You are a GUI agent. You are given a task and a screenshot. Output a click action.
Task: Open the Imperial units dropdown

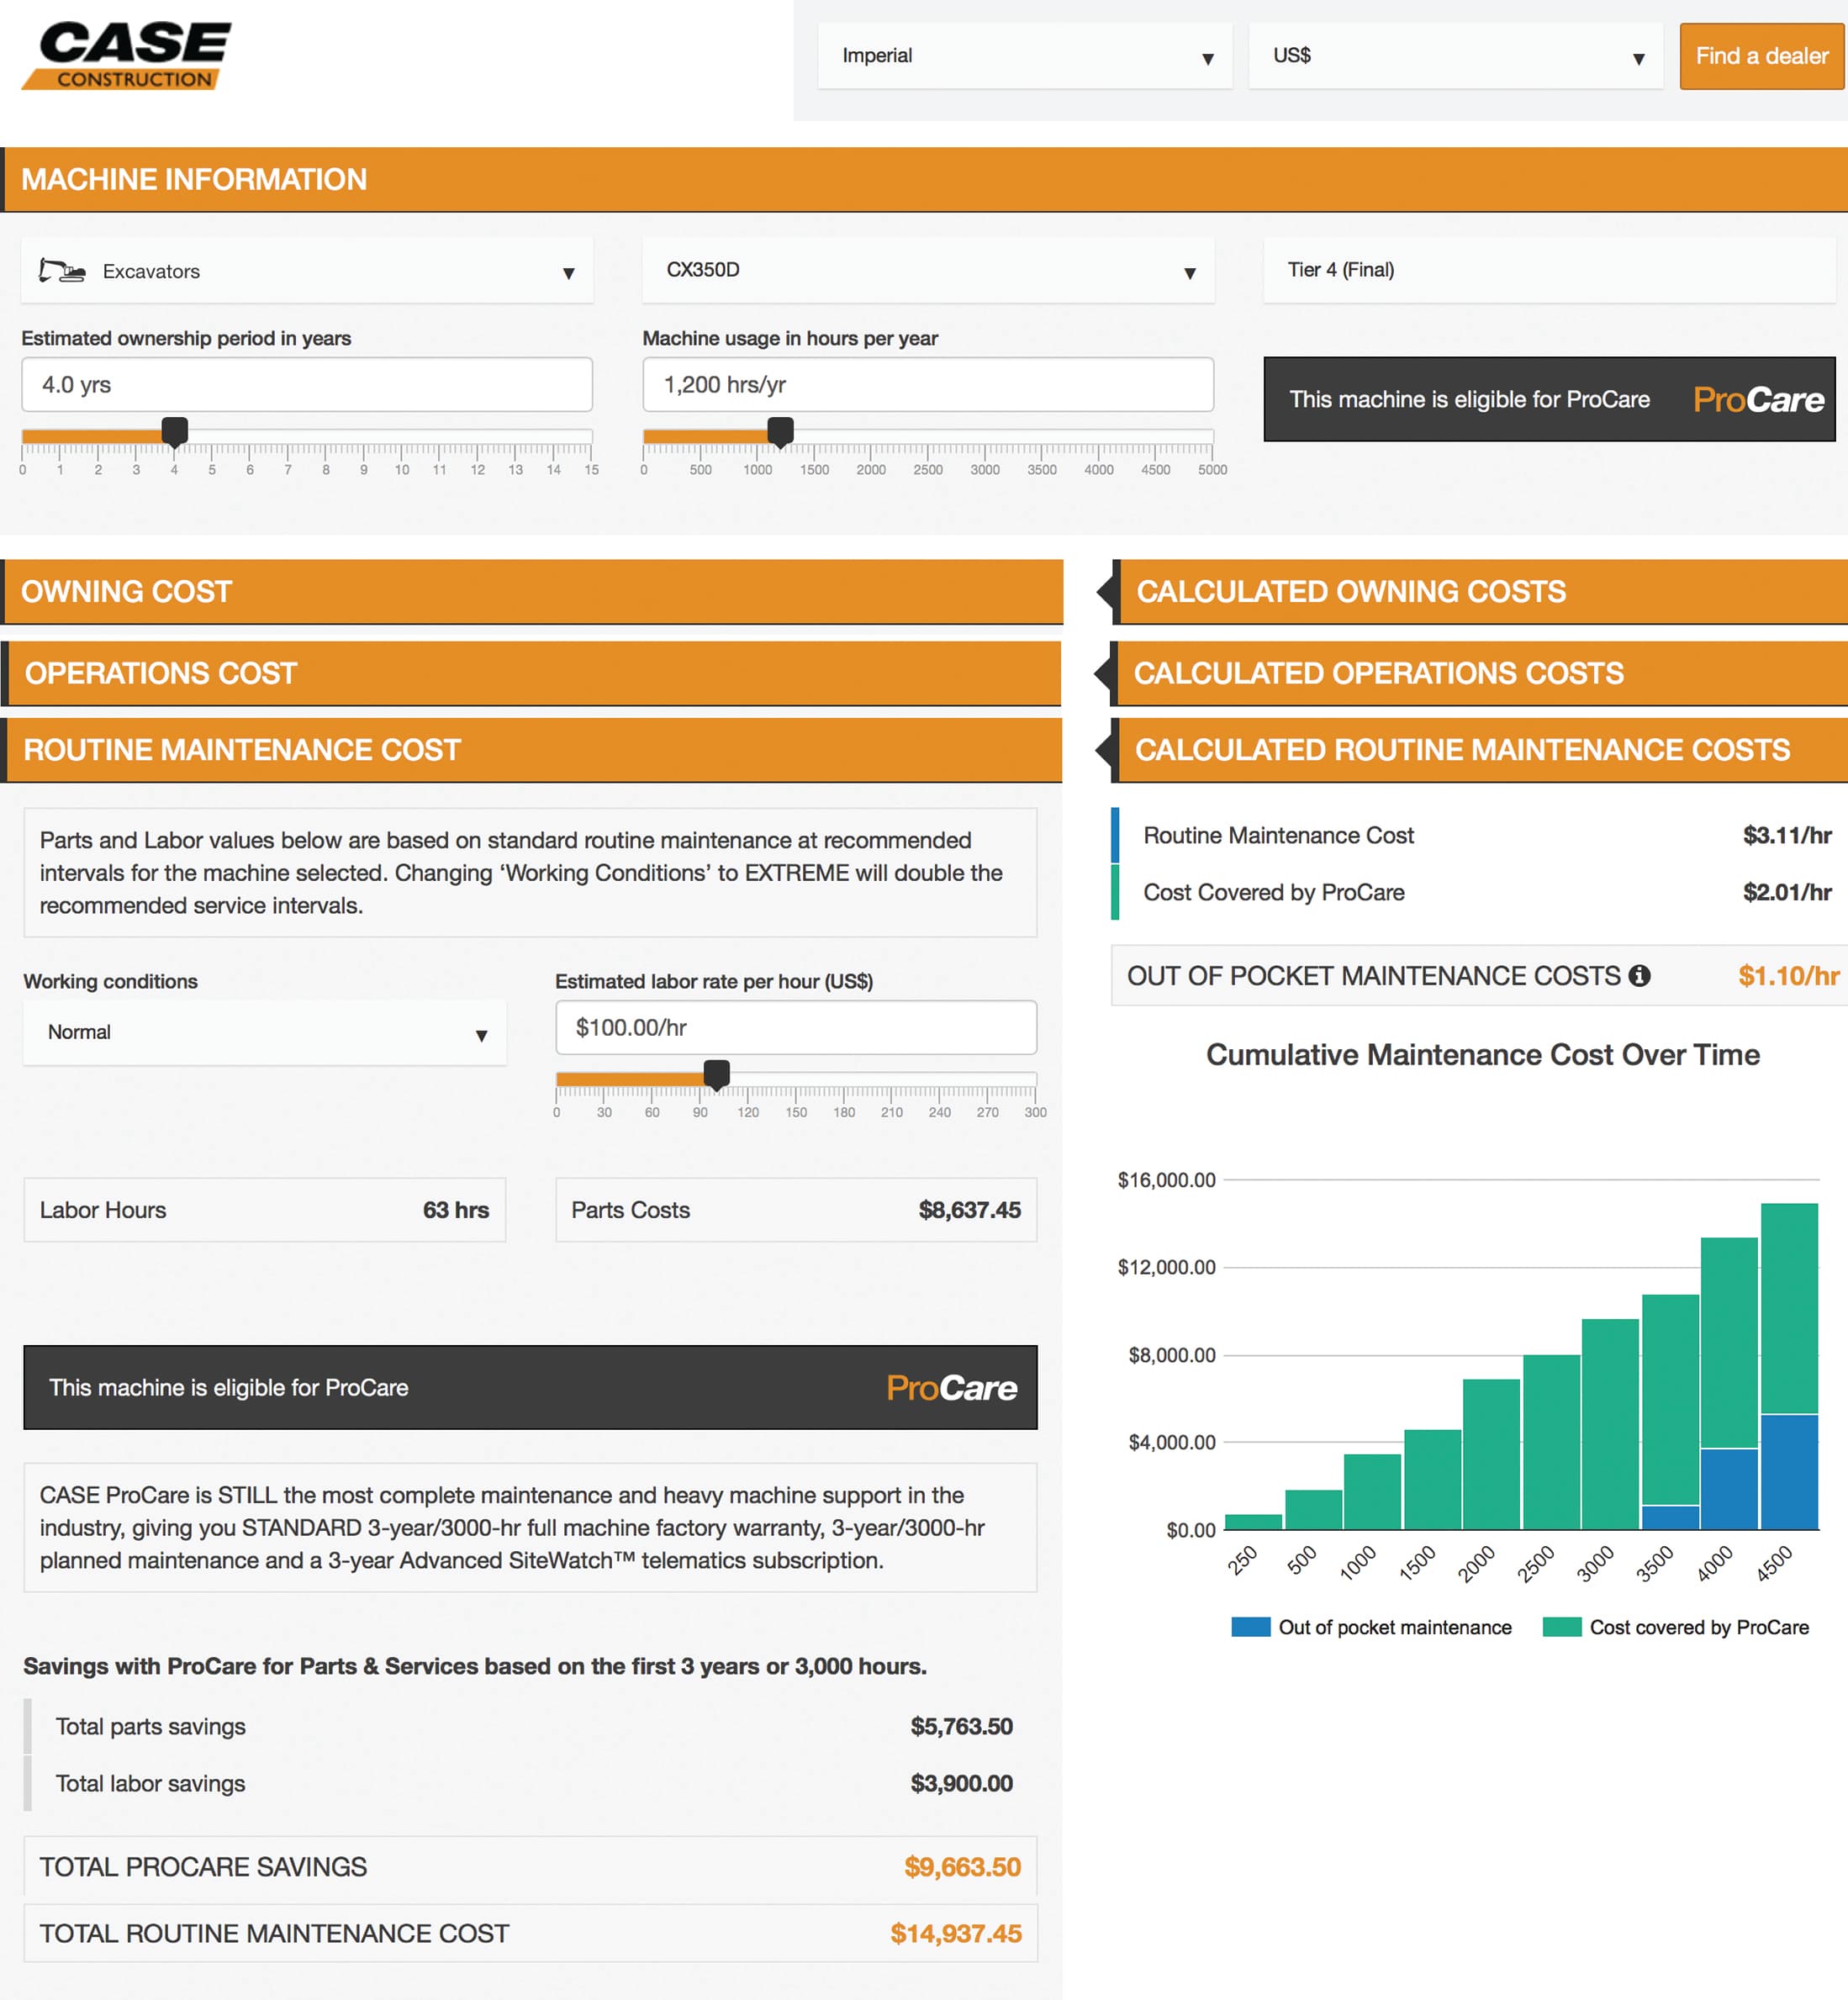[x=1024, y=56]
